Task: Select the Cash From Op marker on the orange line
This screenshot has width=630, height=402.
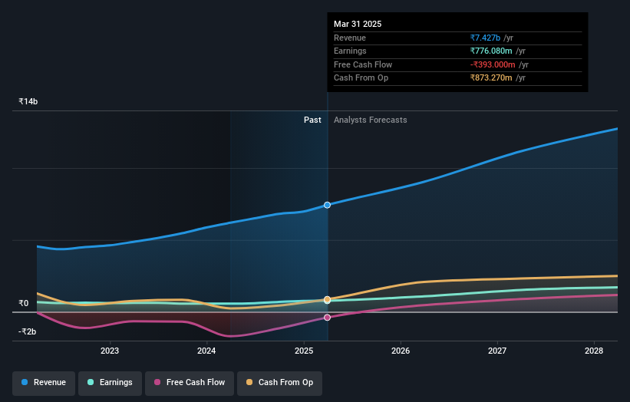Action: tap(327, 300)
